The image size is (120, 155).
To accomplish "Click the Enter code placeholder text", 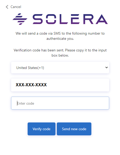I will pyautogui.click(x=26, y=103).
